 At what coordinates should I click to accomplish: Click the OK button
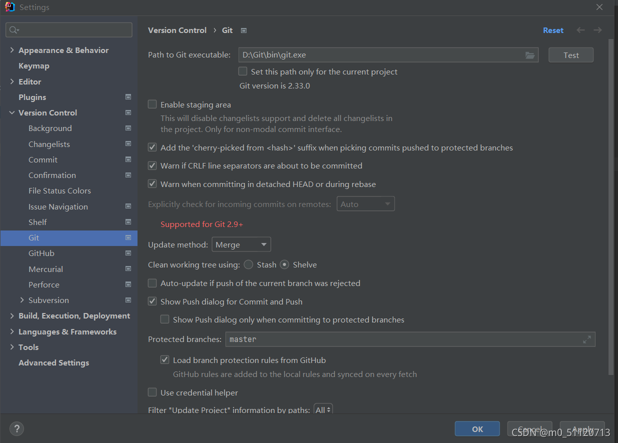[477, 429]
